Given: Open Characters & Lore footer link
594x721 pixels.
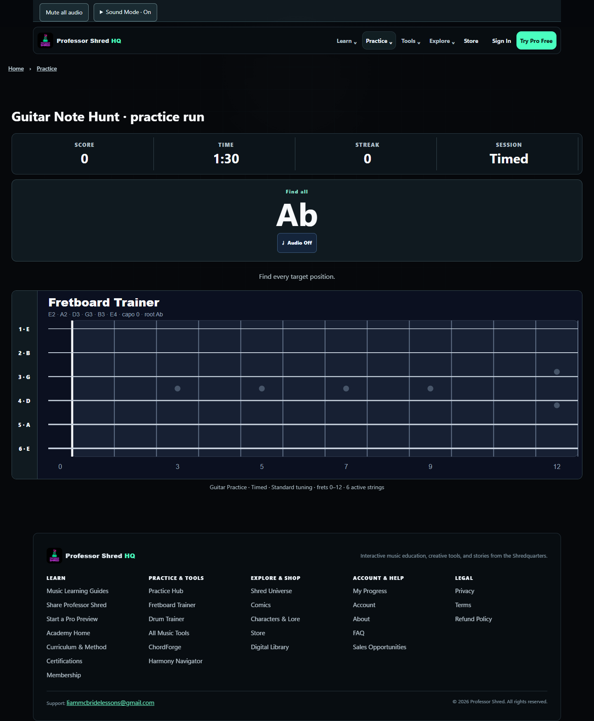Looking at the screenshot, I should (276, 619).
